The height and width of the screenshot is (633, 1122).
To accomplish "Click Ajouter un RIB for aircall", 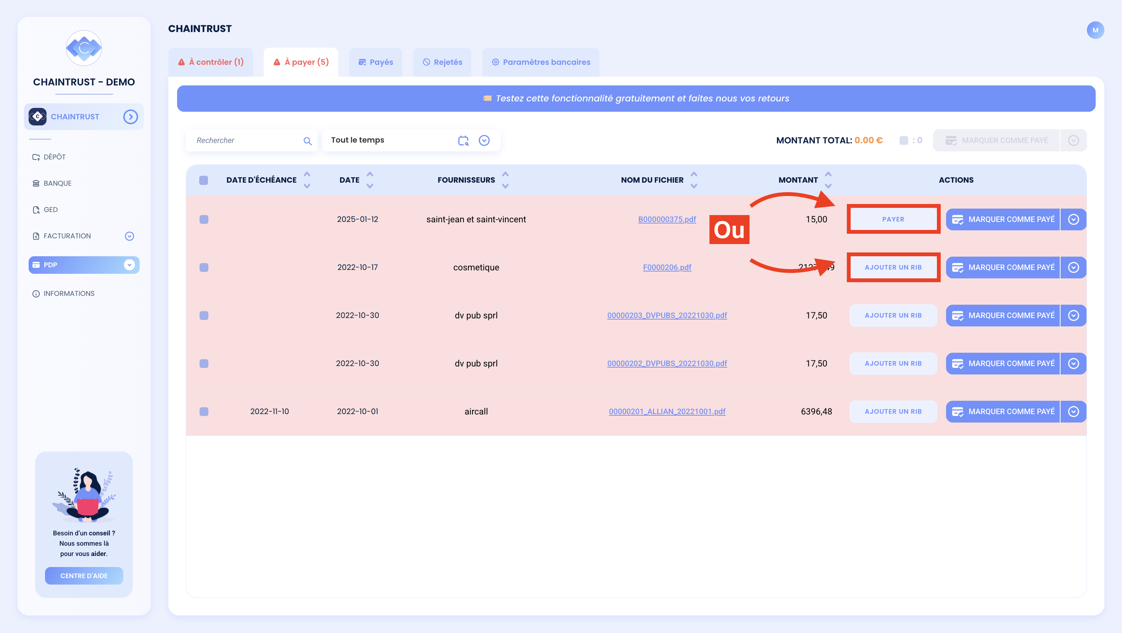I will click(x=893, y=411).
